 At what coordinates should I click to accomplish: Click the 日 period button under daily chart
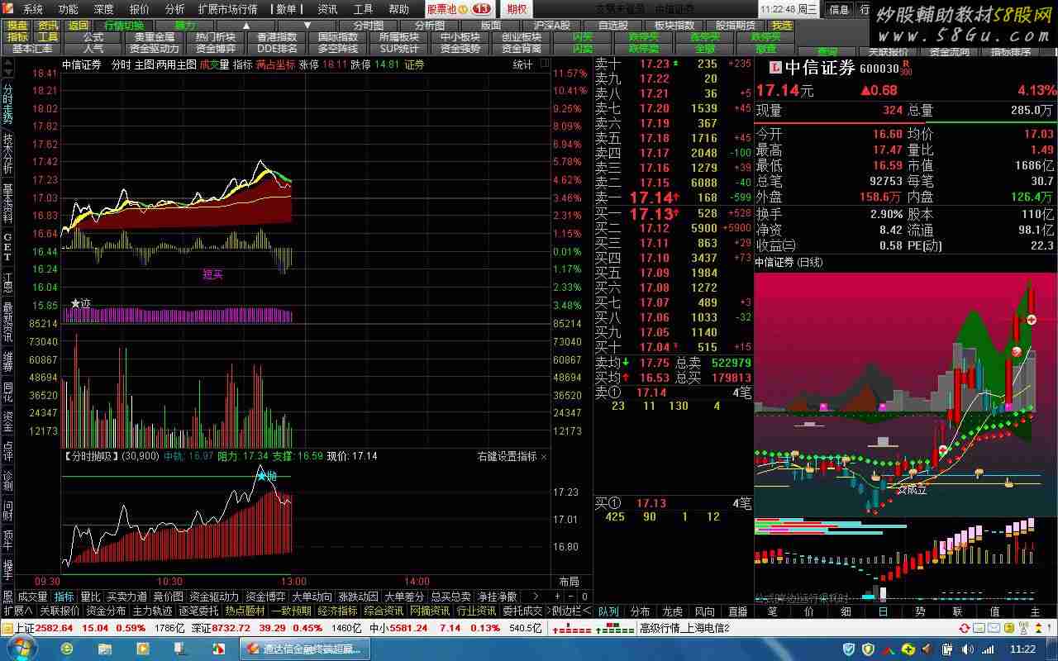pyautogui.click(x=883, y=611)
